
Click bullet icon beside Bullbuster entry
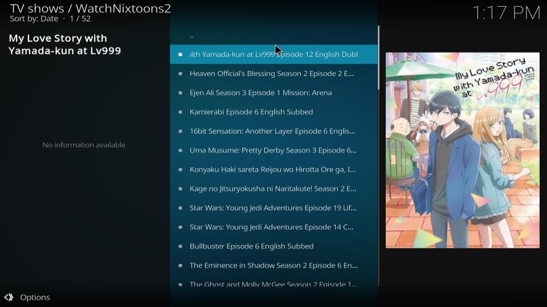coord(180,246)
